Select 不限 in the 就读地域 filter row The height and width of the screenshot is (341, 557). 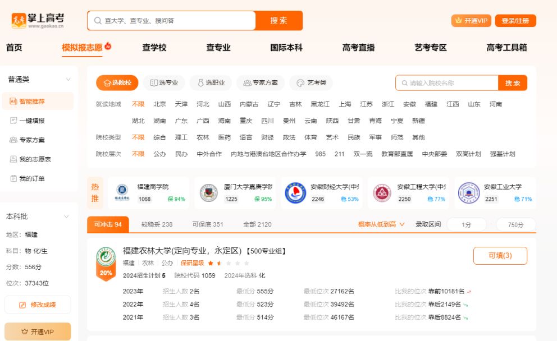pos(138,104)
